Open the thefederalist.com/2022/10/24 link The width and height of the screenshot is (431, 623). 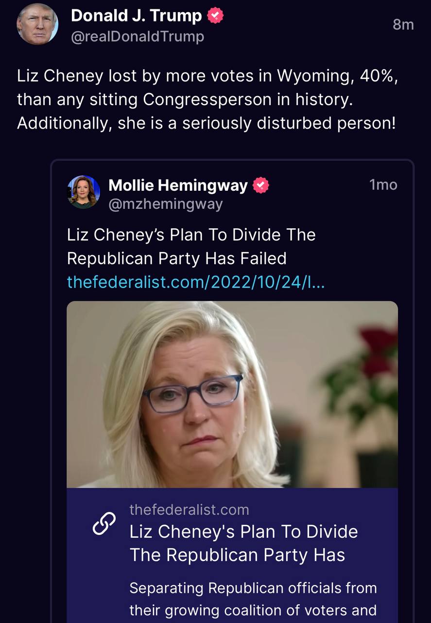[196, 281]
